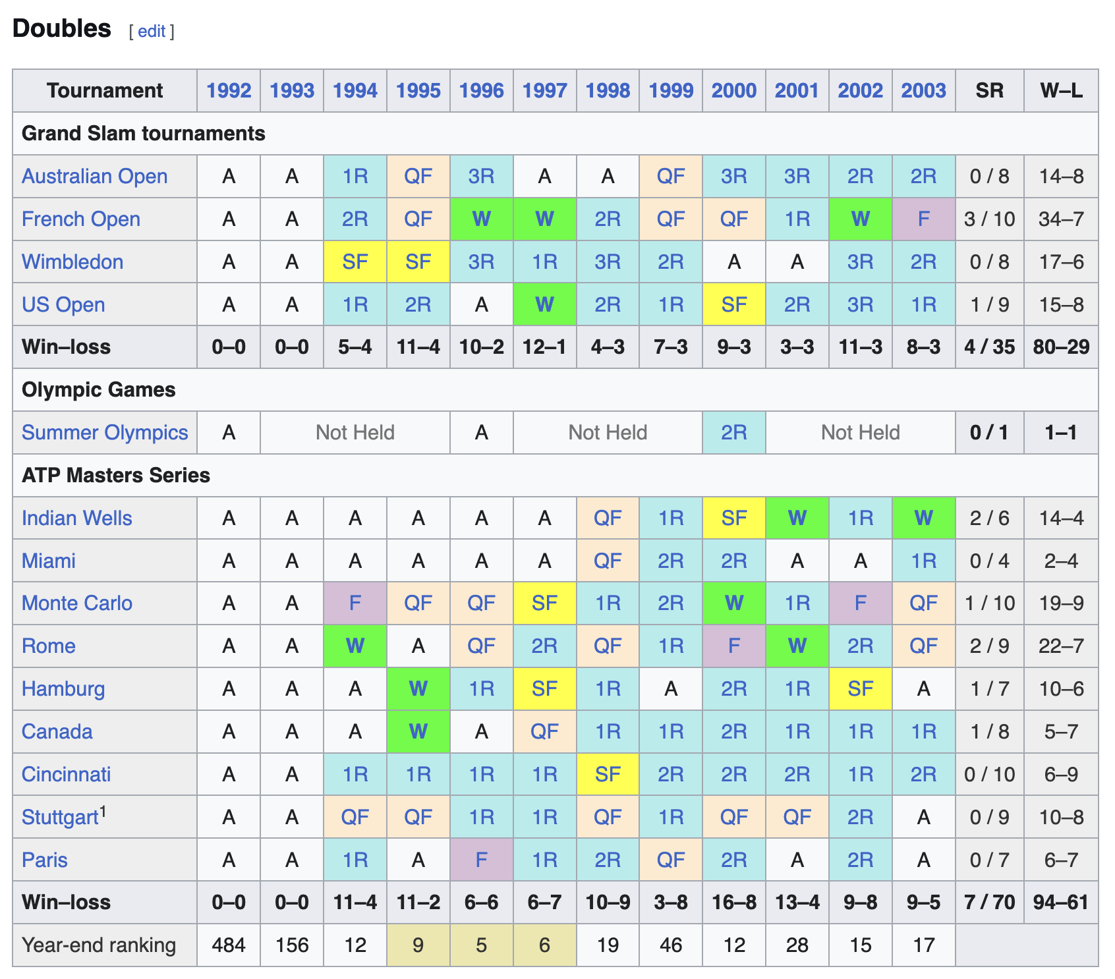This screenshot has height=979, width=1115.
Task: Open the Paris 1996 F result
Action: pyautogui.click(x=482, y=860)
